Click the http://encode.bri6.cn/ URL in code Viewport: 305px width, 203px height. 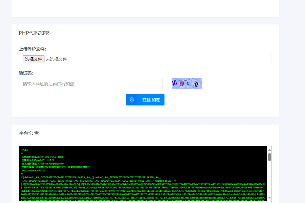(x=33, y=170)
